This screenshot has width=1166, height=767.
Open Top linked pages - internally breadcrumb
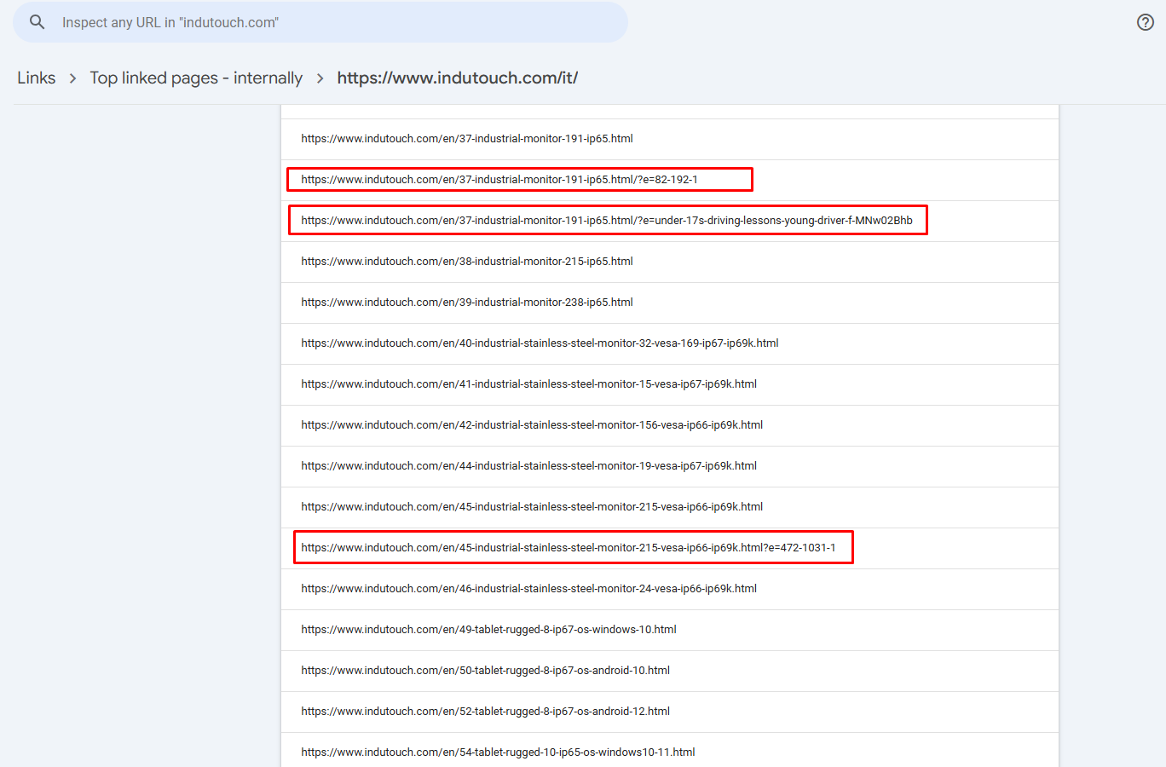tap(196, 78)
